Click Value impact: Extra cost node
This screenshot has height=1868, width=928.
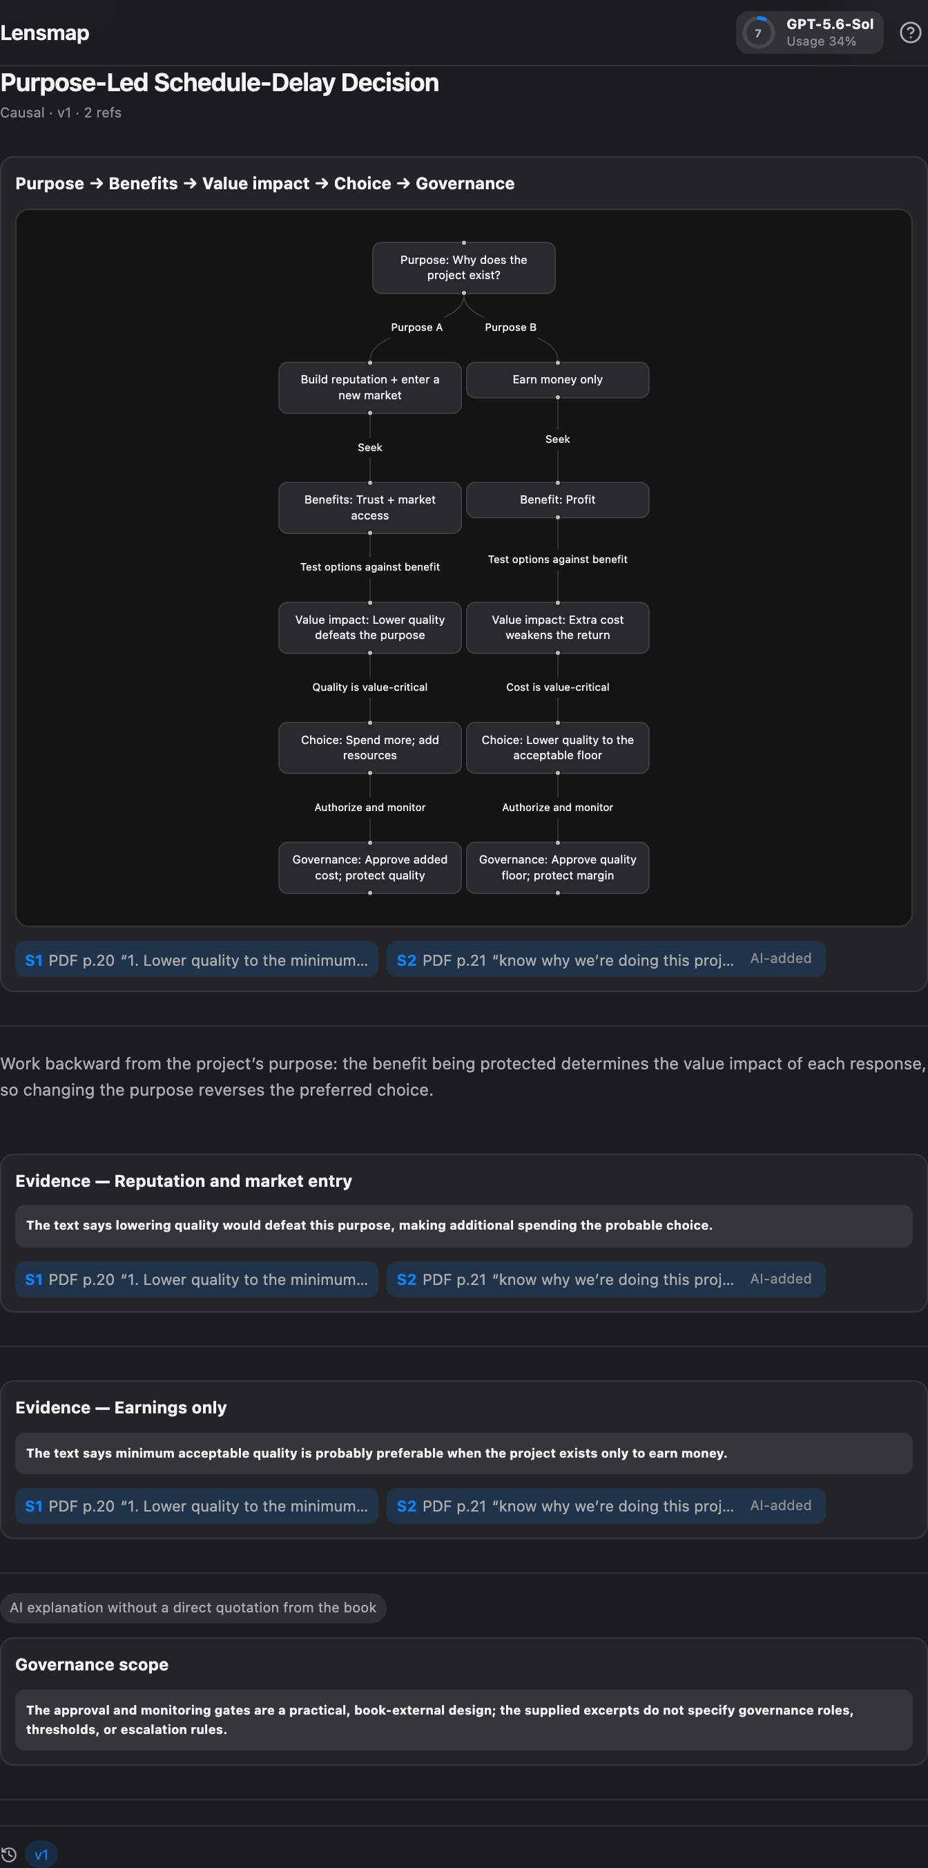[557, 627]
